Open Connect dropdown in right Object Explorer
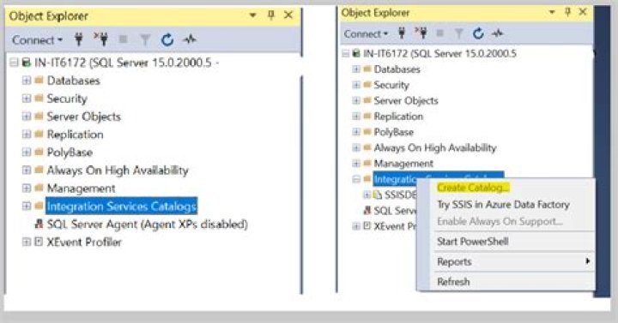This screenshot has height=323, width=618. coord(367,33)
